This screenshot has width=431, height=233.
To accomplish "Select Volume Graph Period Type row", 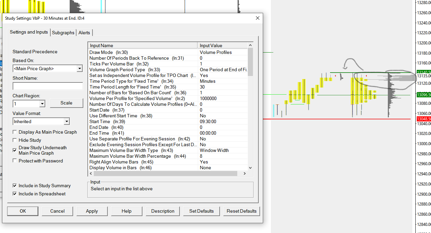I will 168,70.
